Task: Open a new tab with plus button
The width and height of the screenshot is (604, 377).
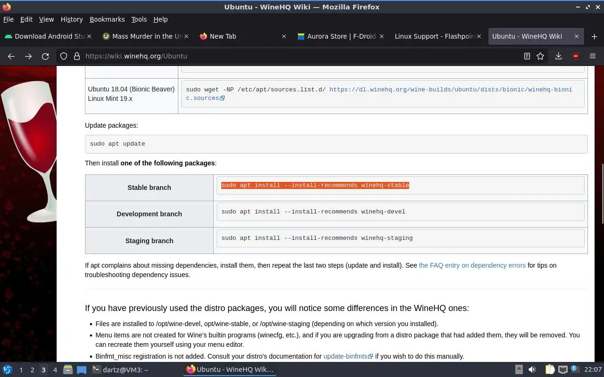Action: point(594,36)
